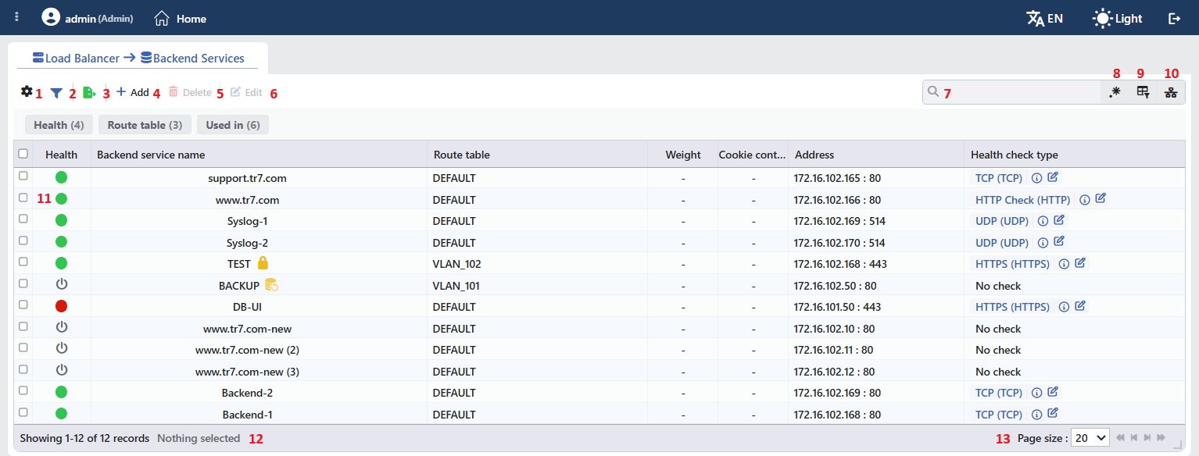The height and width of the screenshot is (456, 1199).
Task: Click the blue filter funnel icon
Action: pos(56,93)
